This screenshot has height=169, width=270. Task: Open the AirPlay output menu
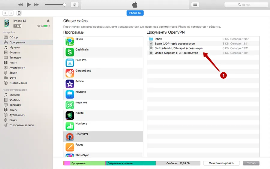point(75,5)
